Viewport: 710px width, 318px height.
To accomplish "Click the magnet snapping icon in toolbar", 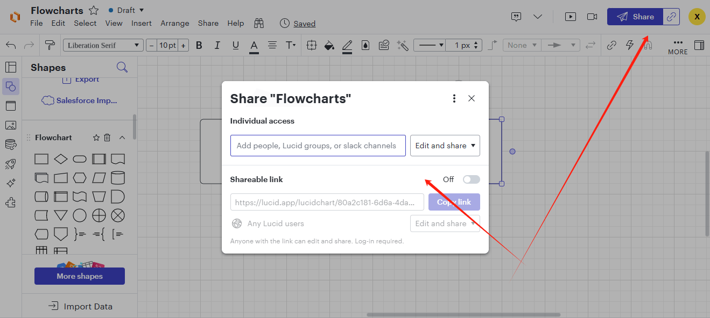I will (x=648, y=45).
